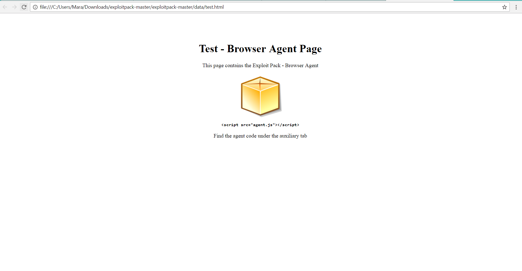Click "Mara" in the address bar path

[x=77, y=7]
